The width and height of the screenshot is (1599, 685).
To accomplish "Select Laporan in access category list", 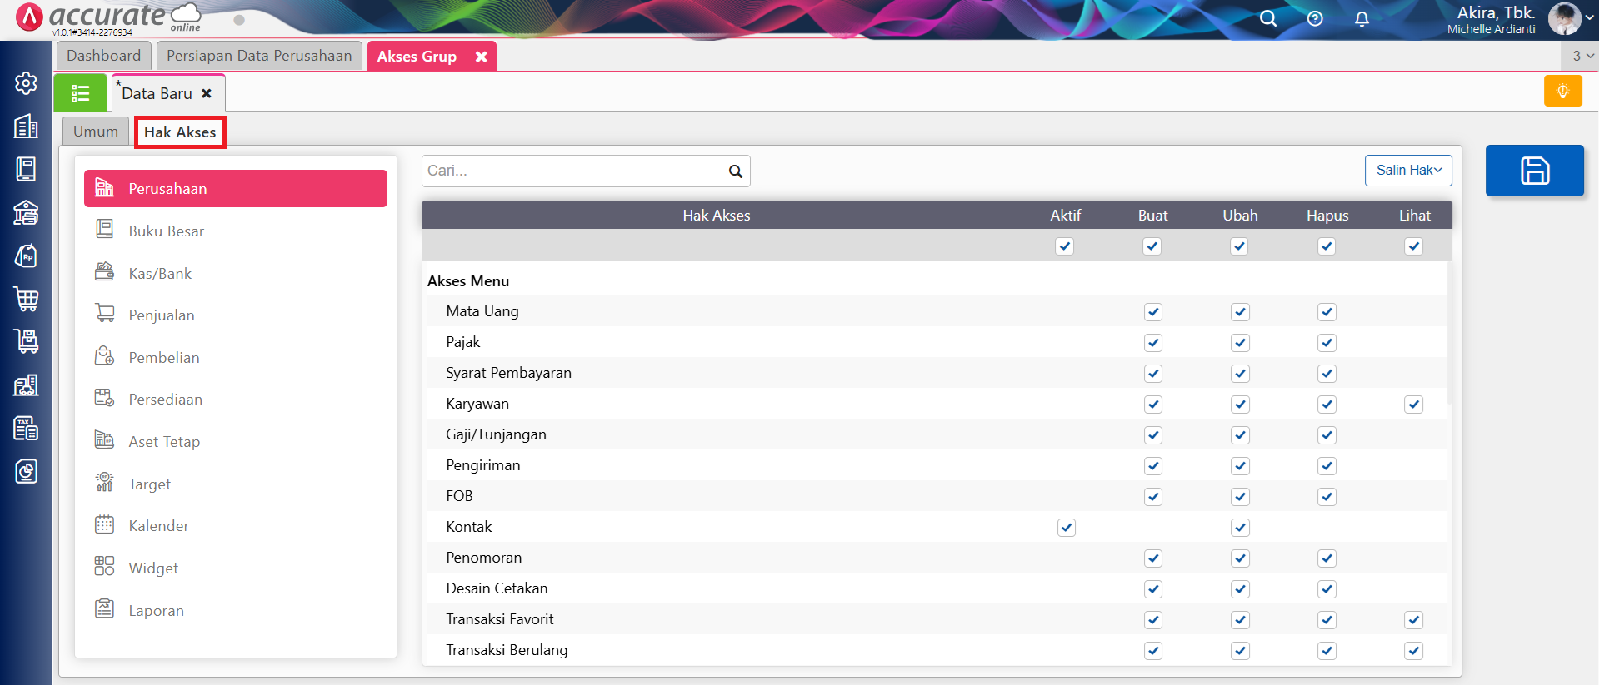I will (x=156, y=611).
